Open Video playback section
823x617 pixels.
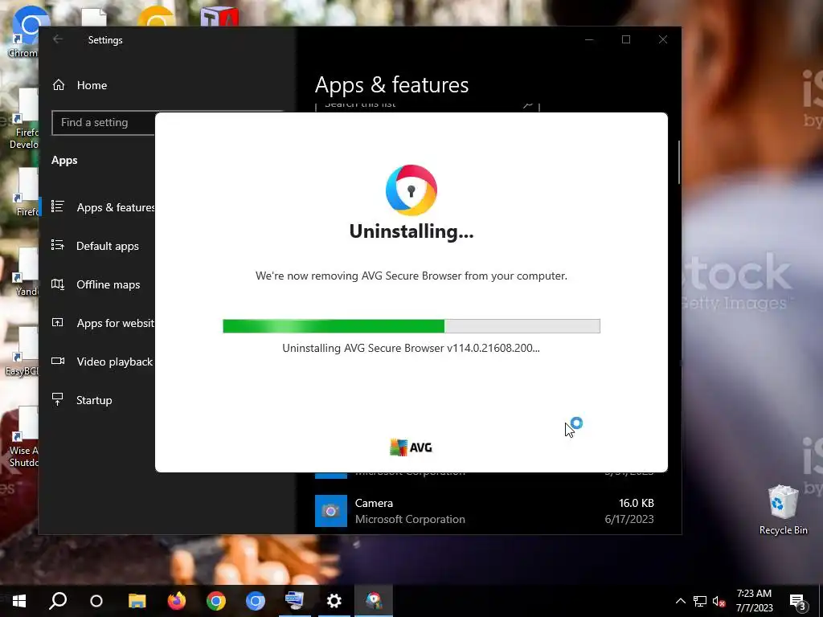click(103, 362)
